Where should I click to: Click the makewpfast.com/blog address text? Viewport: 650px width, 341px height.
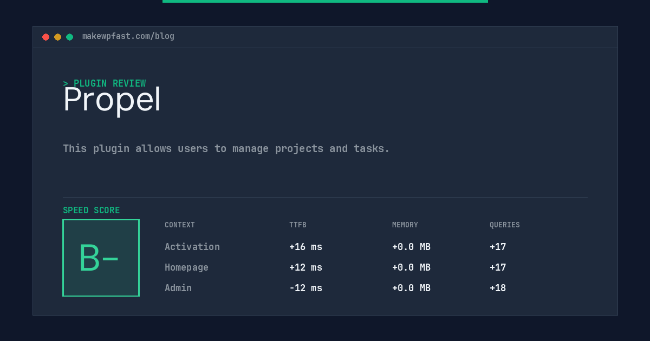(x=128, y=36)
